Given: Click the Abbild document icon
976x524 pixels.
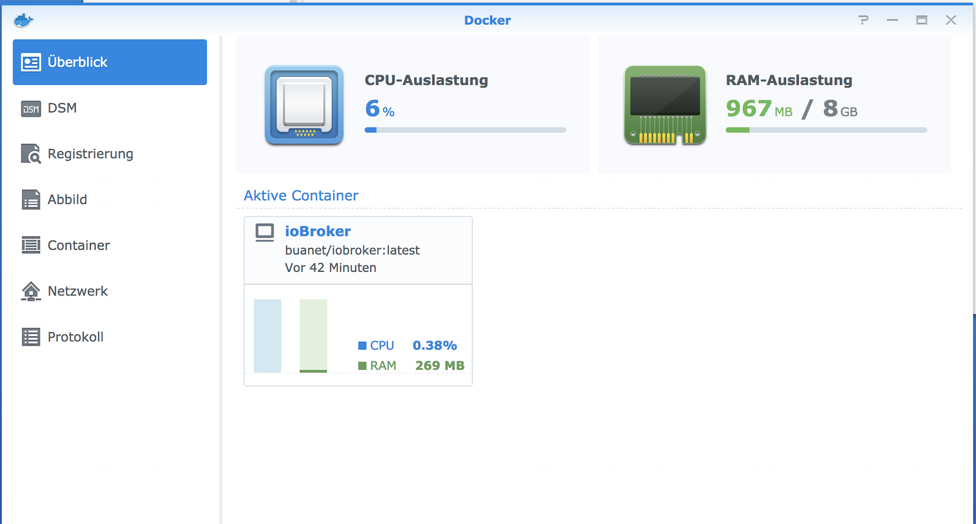Looking at the screenshot, I should point(31,200).
